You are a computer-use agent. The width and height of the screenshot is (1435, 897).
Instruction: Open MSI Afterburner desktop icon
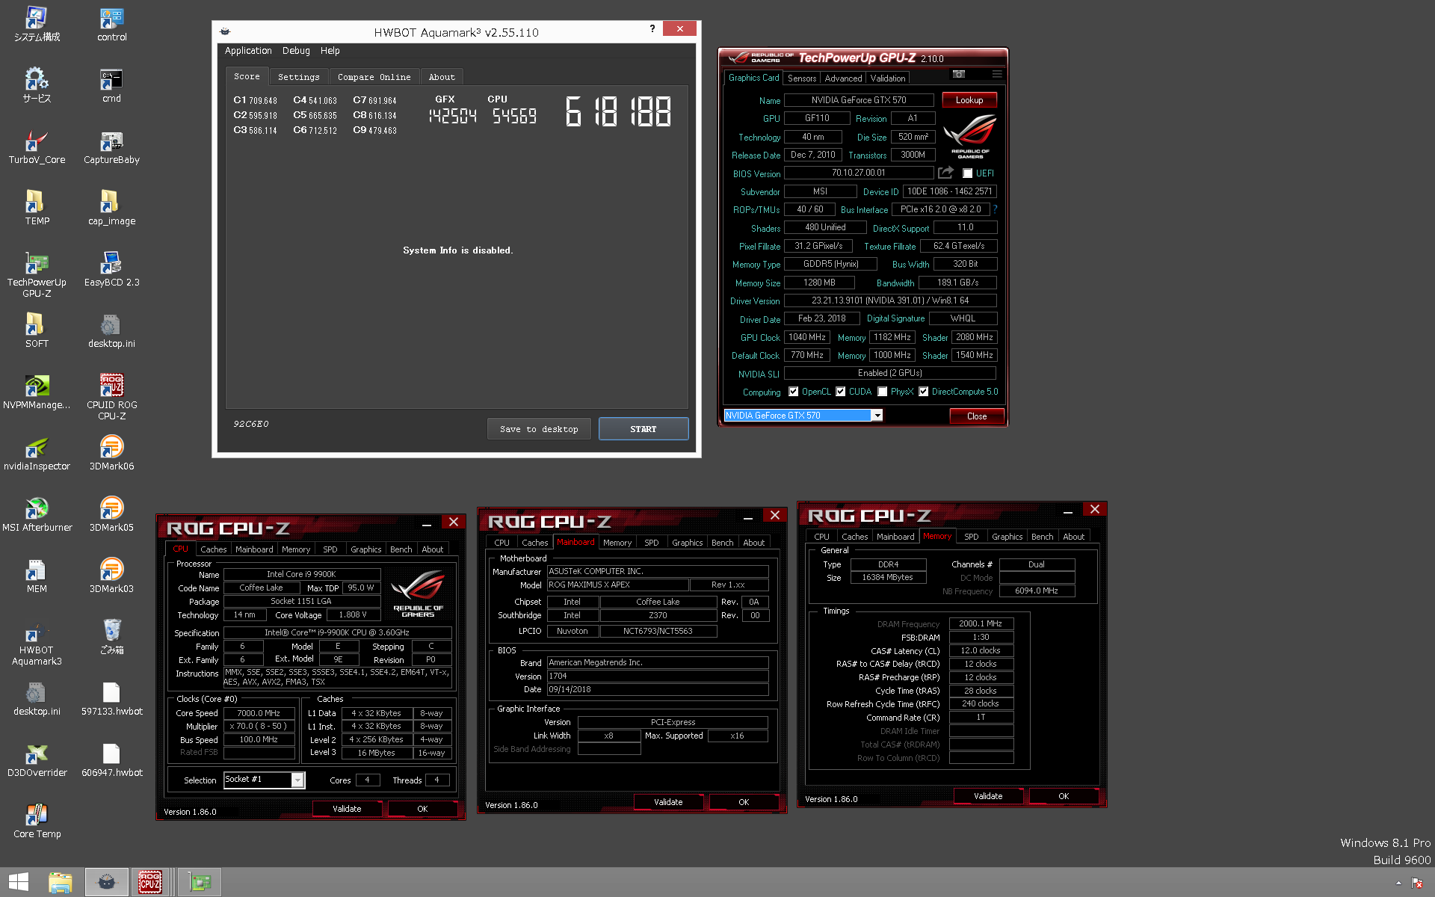tap(37, 514)
